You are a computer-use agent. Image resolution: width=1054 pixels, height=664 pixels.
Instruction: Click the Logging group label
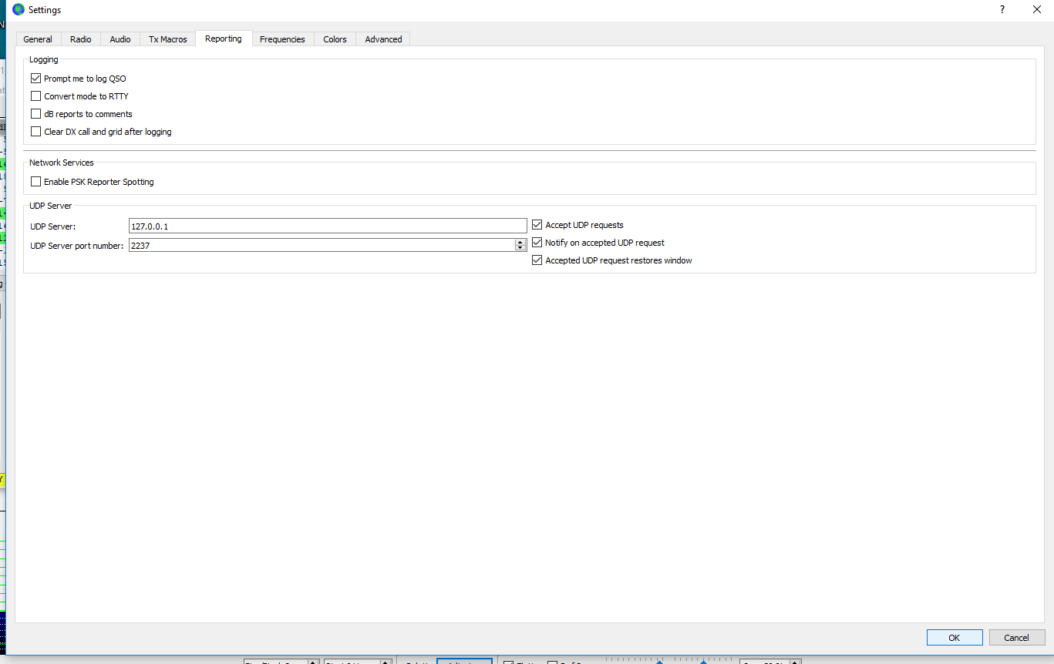(x=43, y=59)
